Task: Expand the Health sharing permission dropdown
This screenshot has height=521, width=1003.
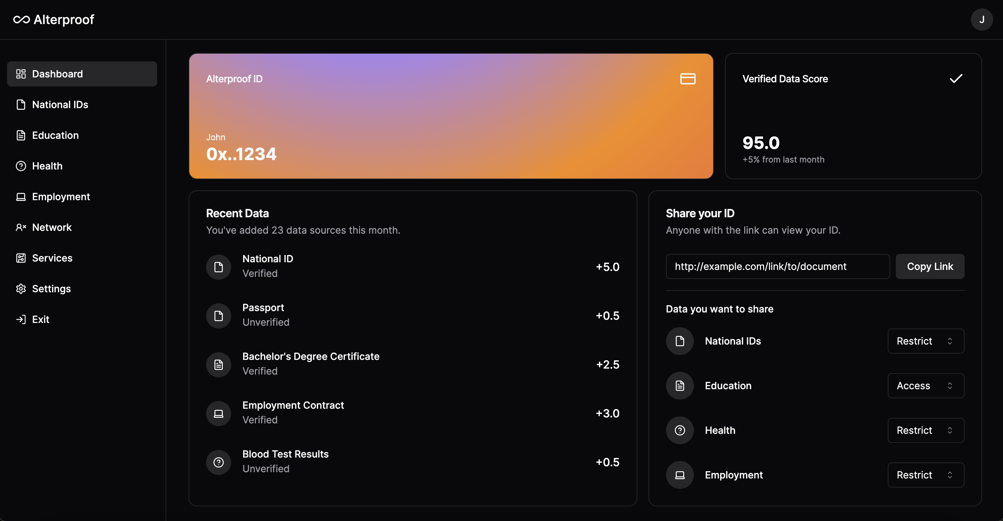Action: (x=925, y=430)
